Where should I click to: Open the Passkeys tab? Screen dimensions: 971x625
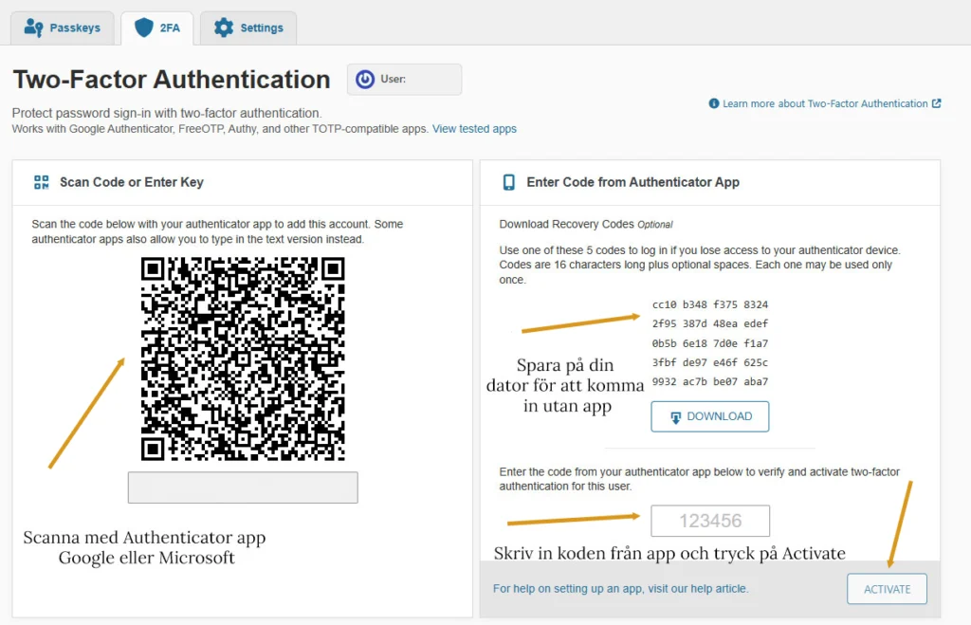pos(62,28)
